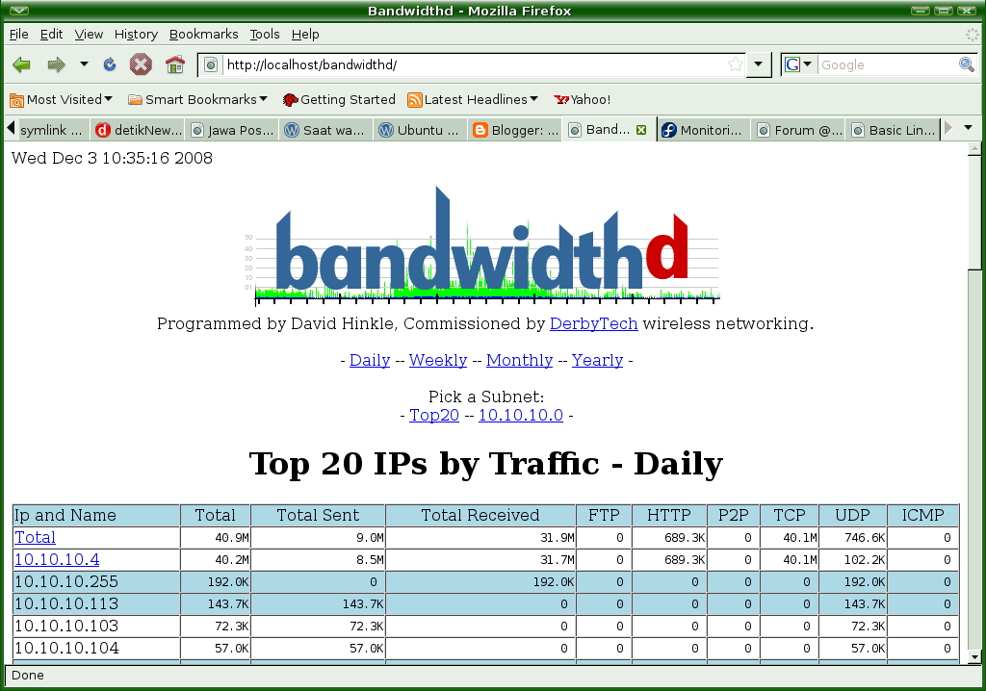Reload the BandwidthD page

click(109, 64)
